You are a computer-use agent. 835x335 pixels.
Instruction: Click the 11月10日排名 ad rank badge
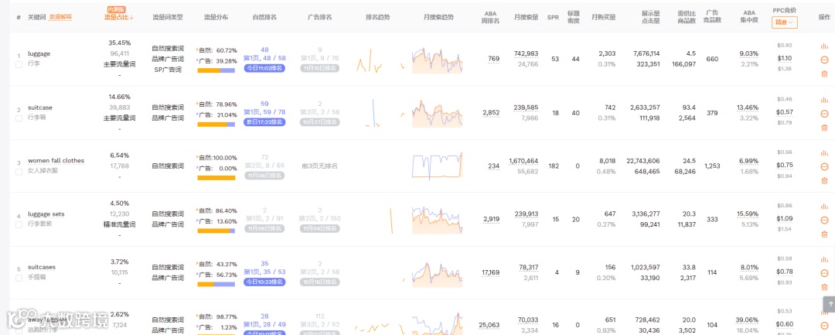(x=319, y=68)
